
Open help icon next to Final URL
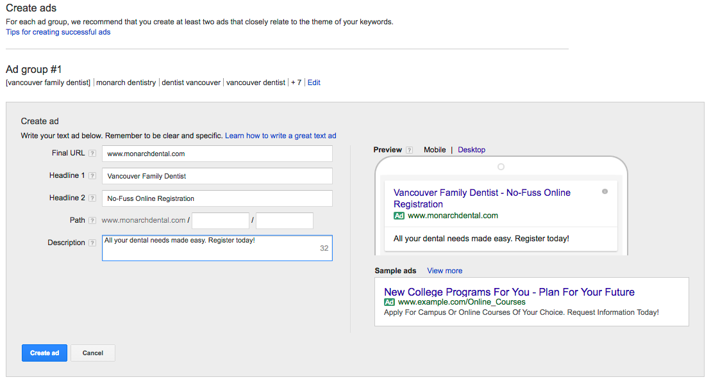tap(92, 154)
